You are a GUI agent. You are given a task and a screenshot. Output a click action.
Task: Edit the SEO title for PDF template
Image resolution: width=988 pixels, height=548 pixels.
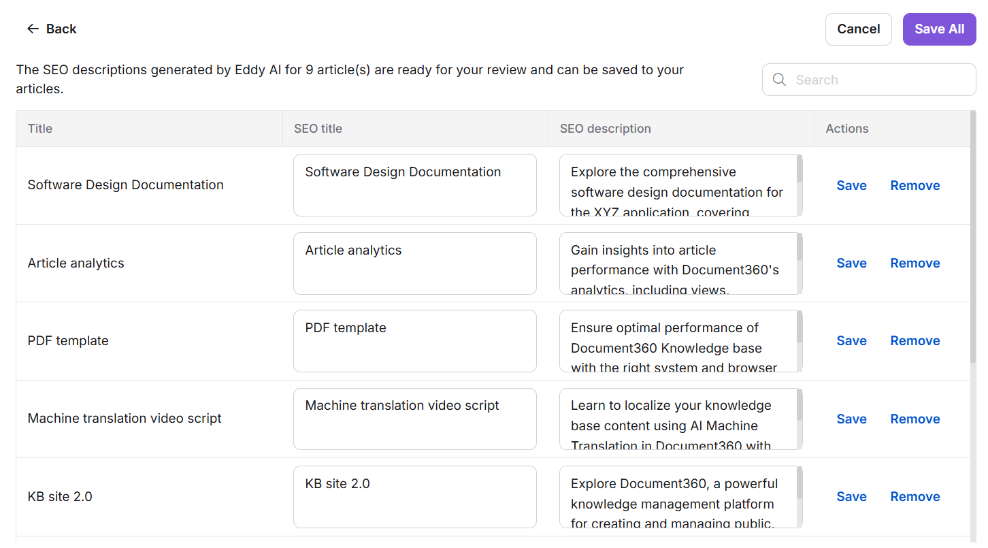[x=415, y=340]
